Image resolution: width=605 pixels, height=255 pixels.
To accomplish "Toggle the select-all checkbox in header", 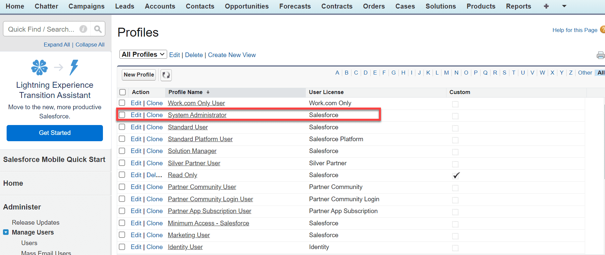I will point(122,92).
